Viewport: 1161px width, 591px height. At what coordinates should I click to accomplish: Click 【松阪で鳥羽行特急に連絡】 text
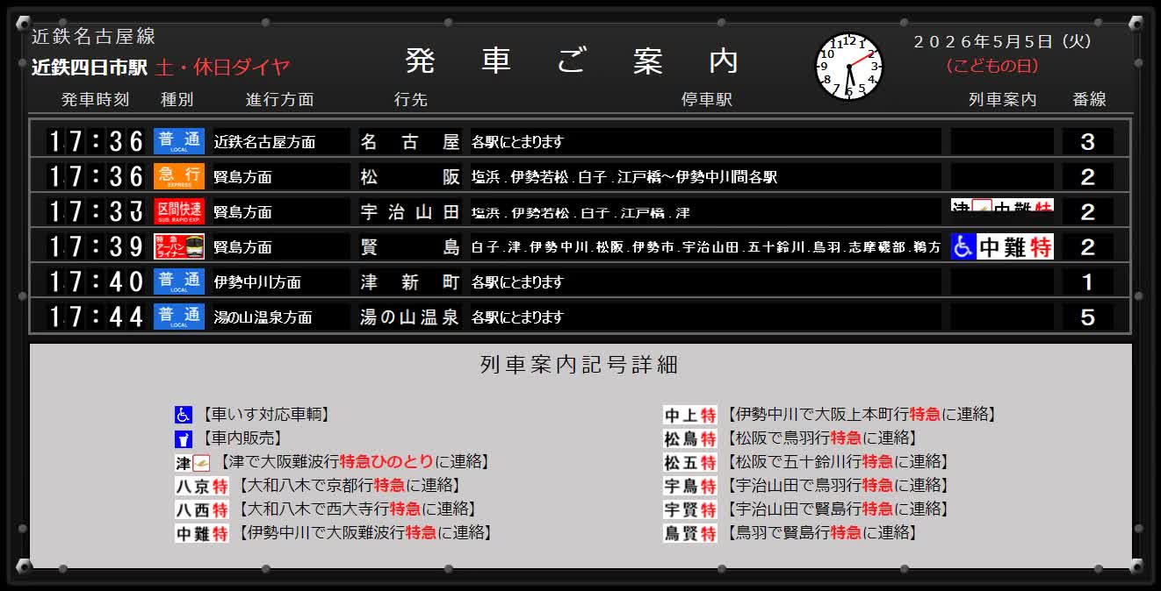[x=822, y=438]
